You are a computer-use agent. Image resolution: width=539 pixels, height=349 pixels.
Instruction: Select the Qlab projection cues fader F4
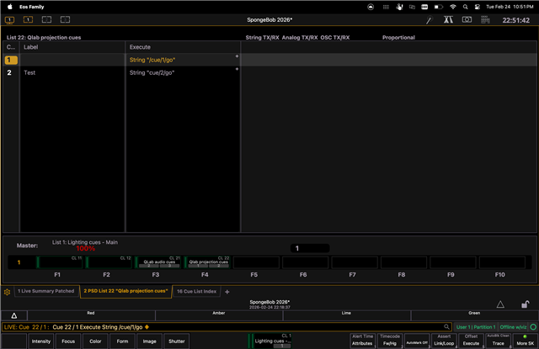pos(205,263)
